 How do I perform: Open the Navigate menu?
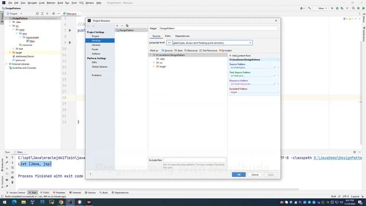point(32,3)
